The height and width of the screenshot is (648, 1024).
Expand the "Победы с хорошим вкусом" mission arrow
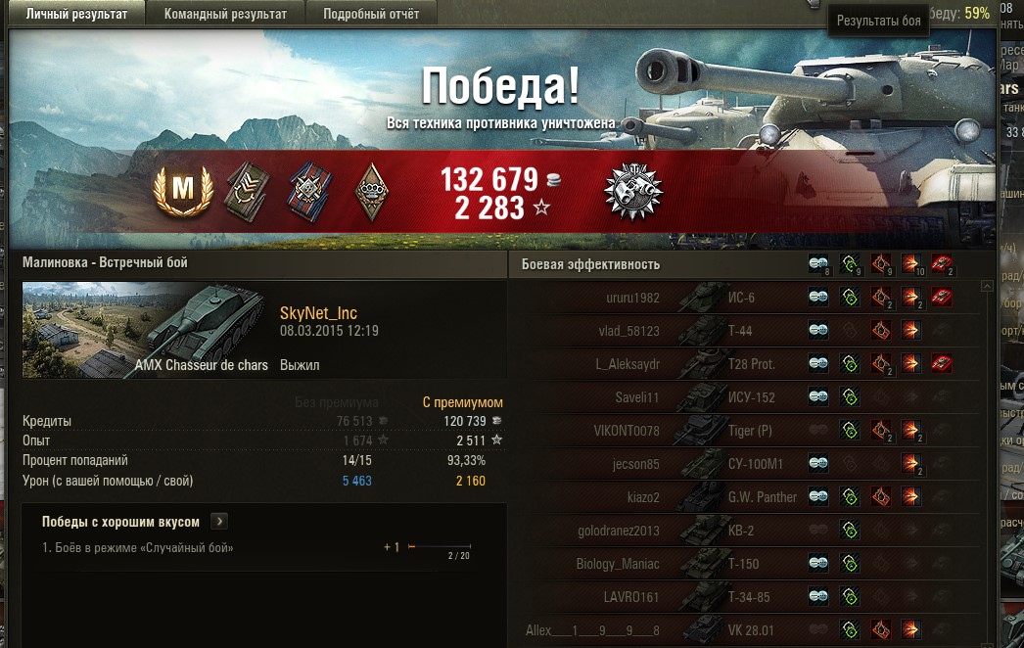tap(219, 522)
